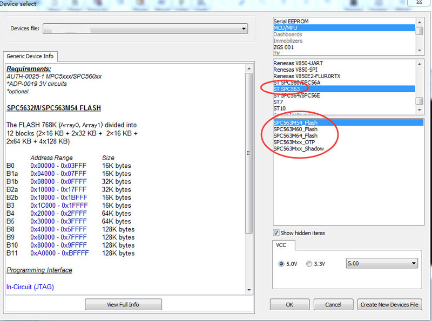Screen dimensions: 432x321
Task: Click the device info scrollbar thumb
Action: [249, 153]
